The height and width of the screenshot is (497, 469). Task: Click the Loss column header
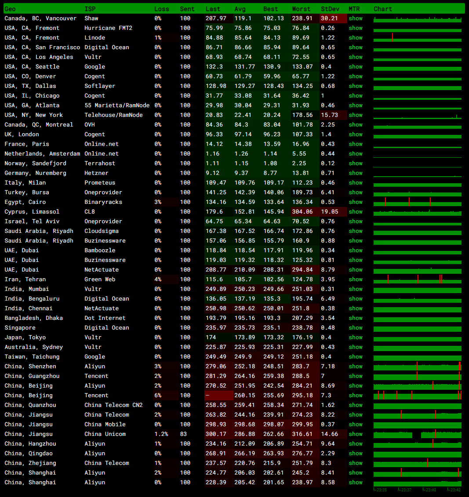tap(162, 9)
